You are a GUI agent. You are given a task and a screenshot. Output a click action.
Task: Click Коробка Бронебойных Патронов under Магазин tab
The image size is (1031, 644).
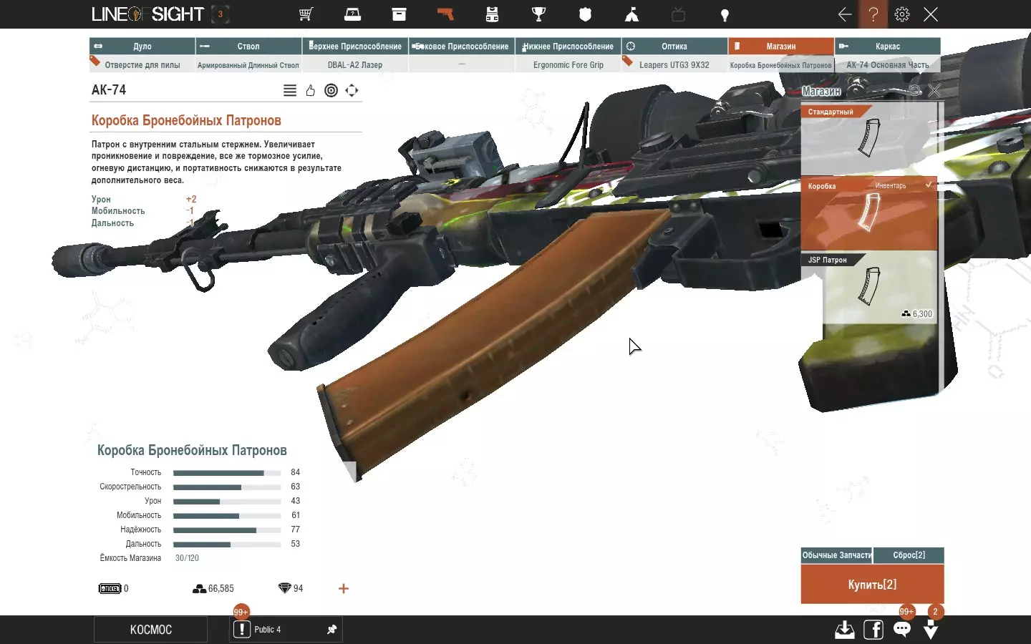point(781,64)
